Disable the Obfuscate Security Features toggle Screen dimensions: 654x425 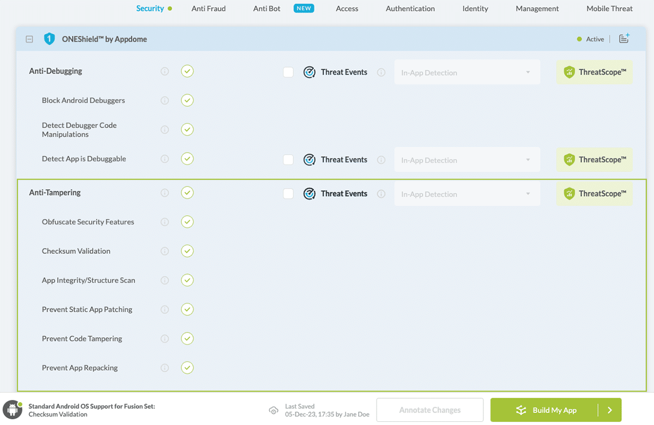click(x=187, y=222)
